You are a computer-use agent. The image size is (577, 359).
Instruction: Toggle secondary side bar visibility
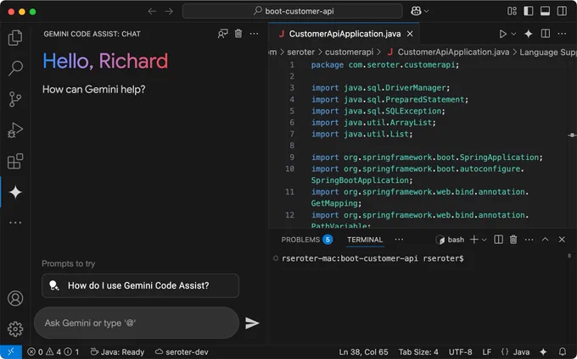(562, 11)
